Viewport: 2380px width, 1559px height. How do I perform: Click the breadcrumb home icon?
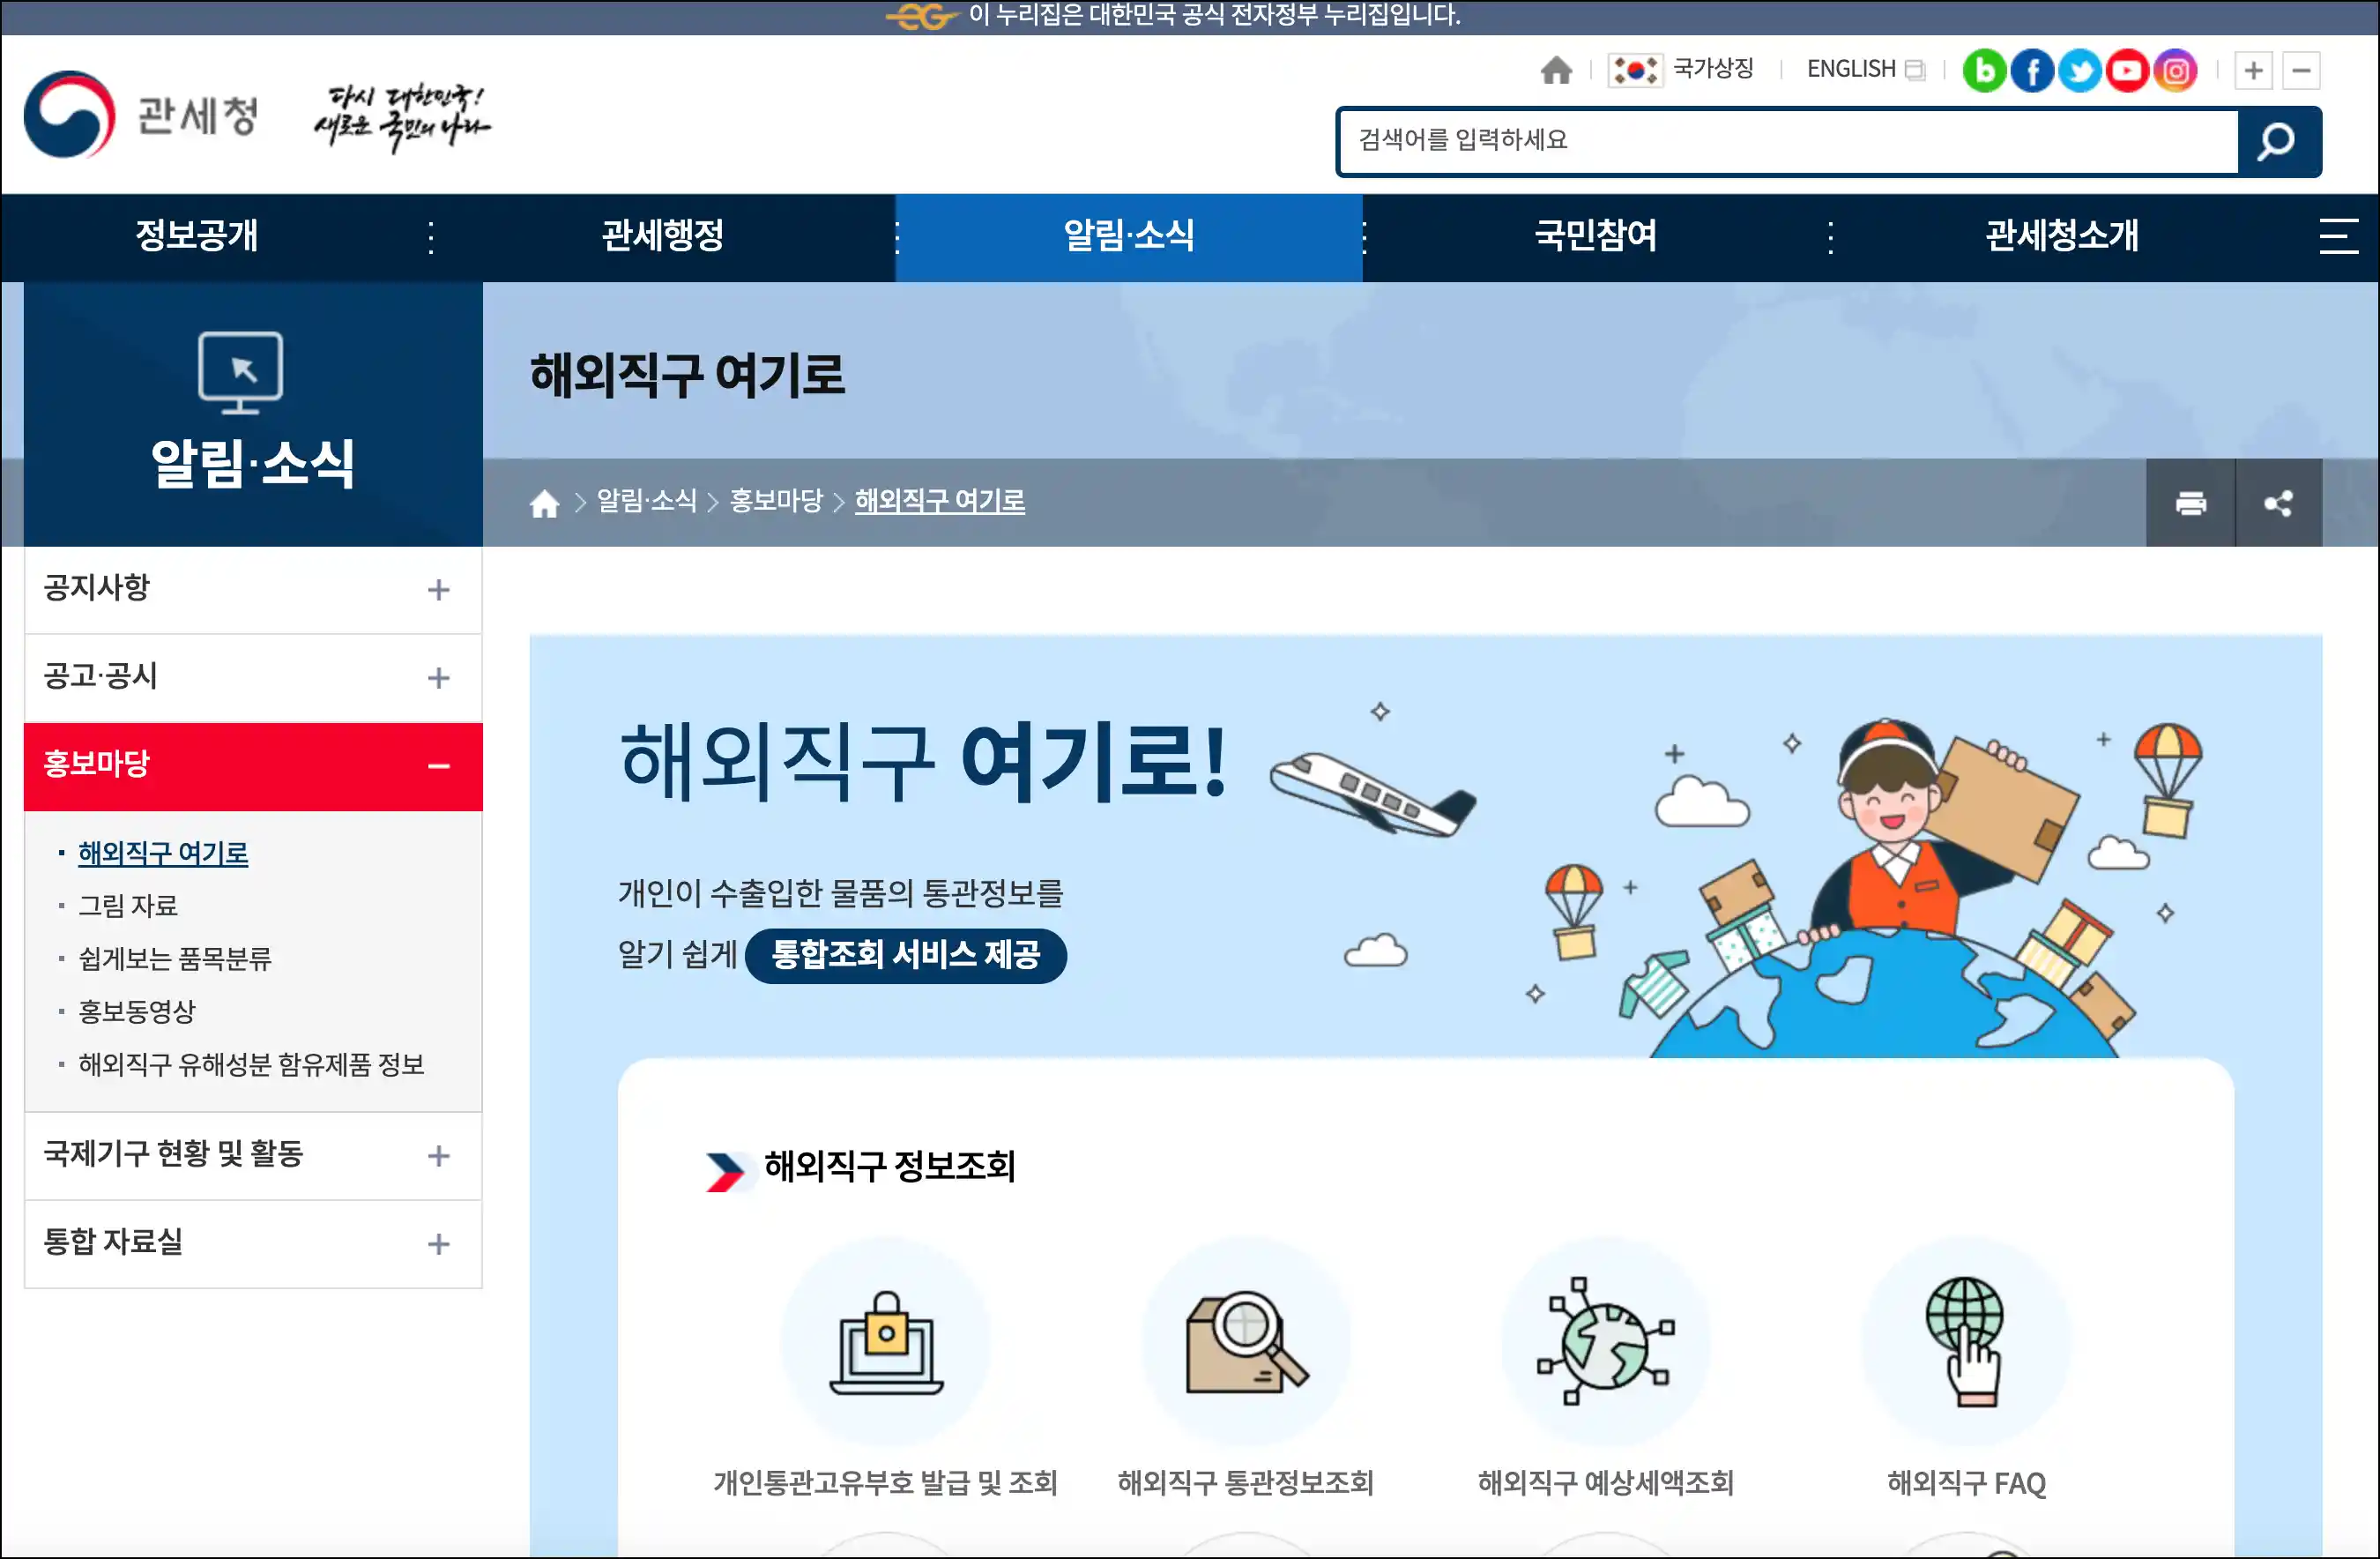coord(544,503)
